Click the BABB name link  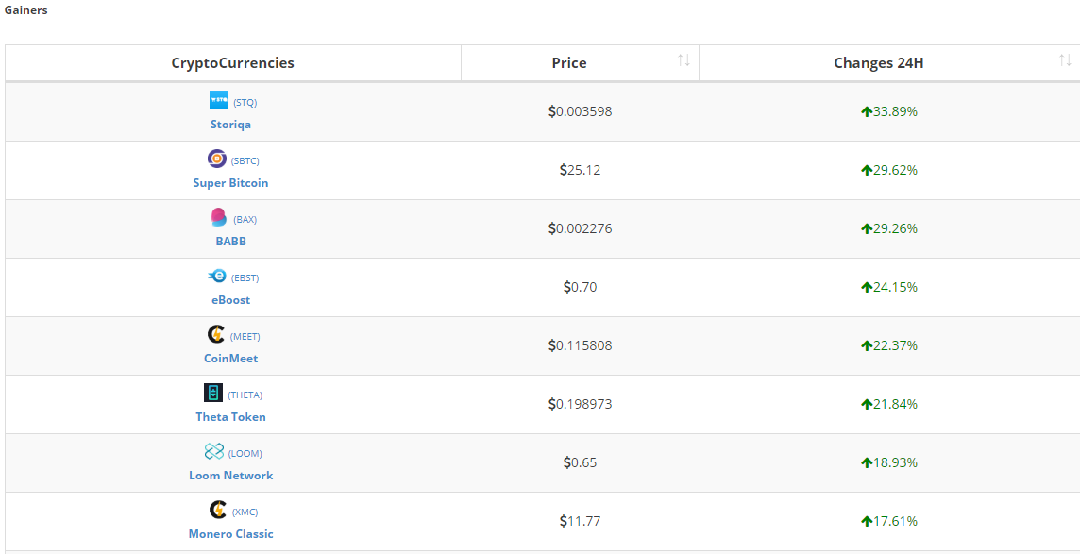click(230, 241)
